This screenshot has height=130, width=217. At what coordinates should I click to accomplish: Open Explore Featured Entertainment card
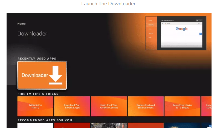click(x=146, y=106)
